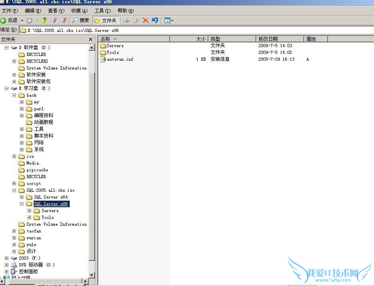Select the Tools folder in file list
The width and height of the screenshot is (374, 286).
point(109,52)
